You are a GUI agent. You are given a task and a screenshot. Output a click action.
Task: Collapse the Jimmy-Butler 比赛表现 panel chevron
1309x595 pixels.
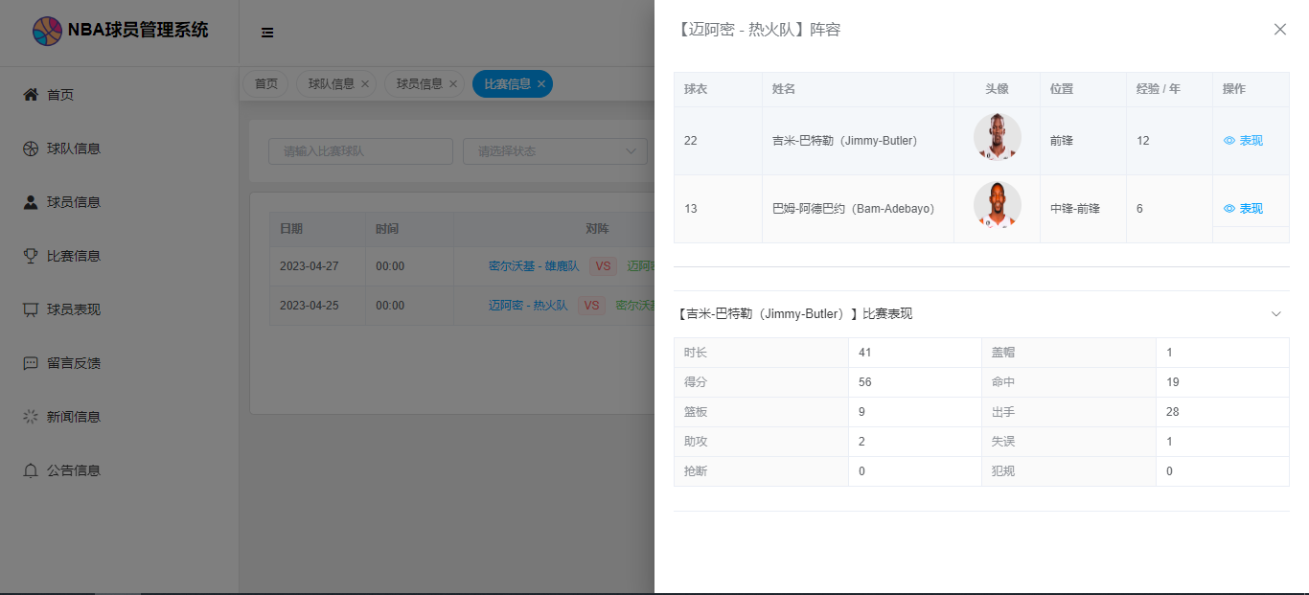pyautogui.click(x=1275, y=314)
